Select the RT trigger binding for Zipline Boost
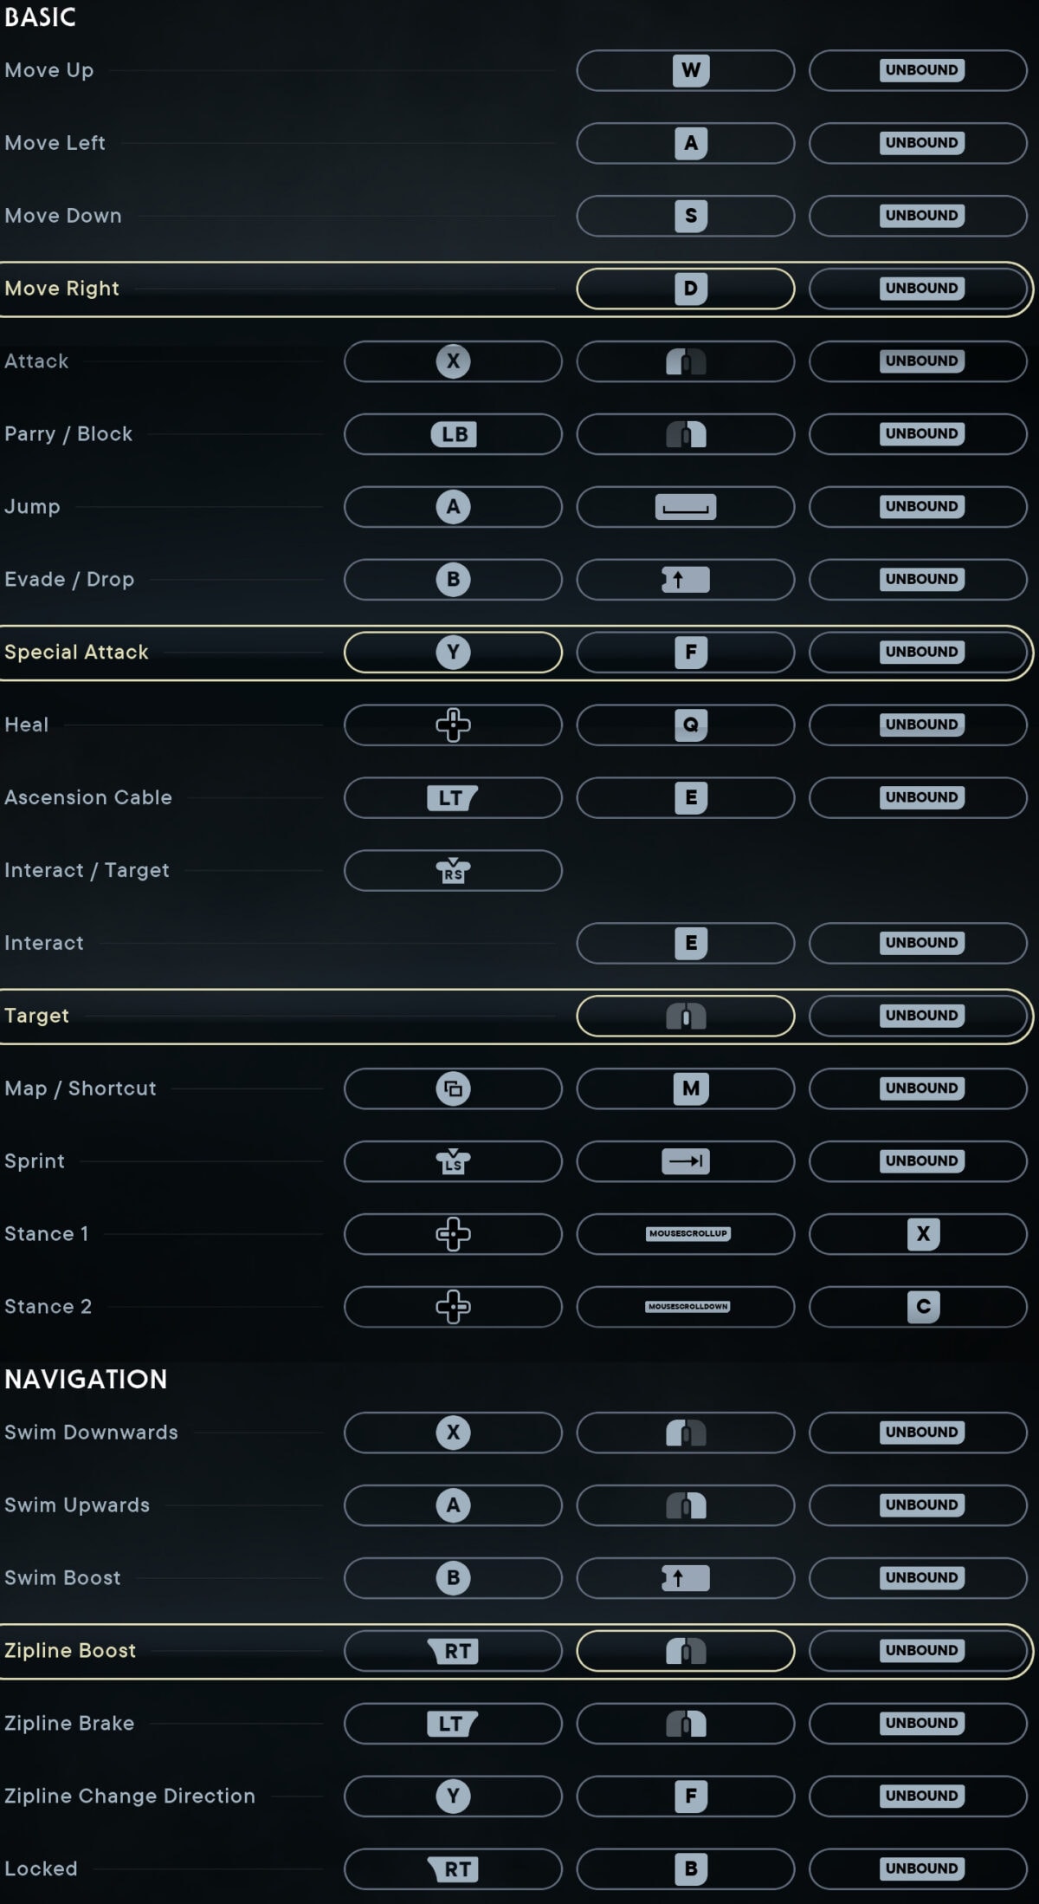Viewport: 1039px width, 1904px height. pos(453,1650)
